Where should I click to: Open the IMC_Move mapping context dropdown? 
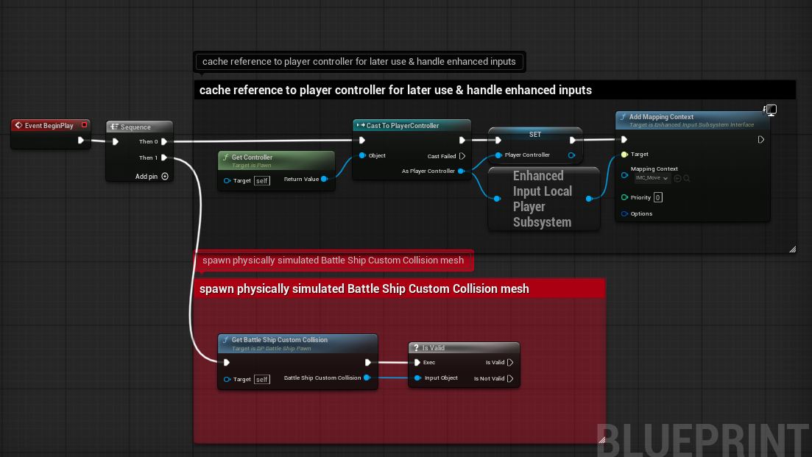(652, 178)
